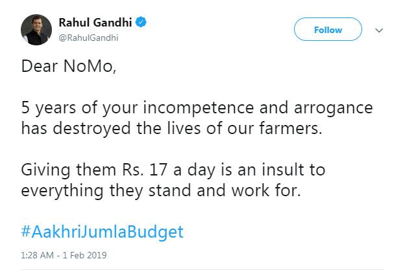
Task: Open Rahul Gandhi's profile picture
Action: click(x=36, y=30)
